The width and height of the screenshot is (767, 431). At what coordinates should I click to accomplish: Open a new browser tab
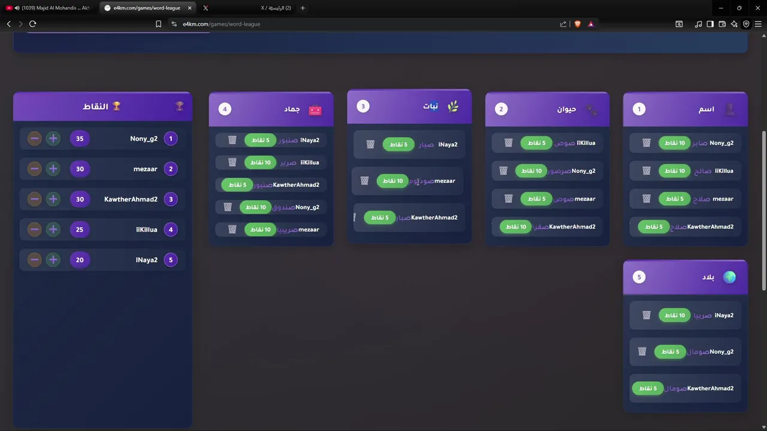[303, 8]
